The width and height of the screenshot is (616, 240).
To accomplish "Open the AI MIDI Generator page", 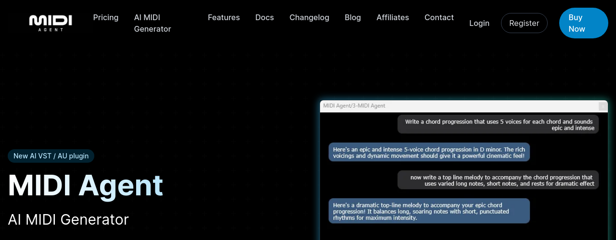I will (x=153, y=23).
